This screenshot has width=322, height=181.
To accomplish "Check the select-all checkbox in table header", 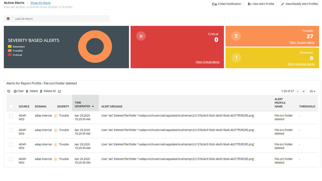I will click(11, 106).
